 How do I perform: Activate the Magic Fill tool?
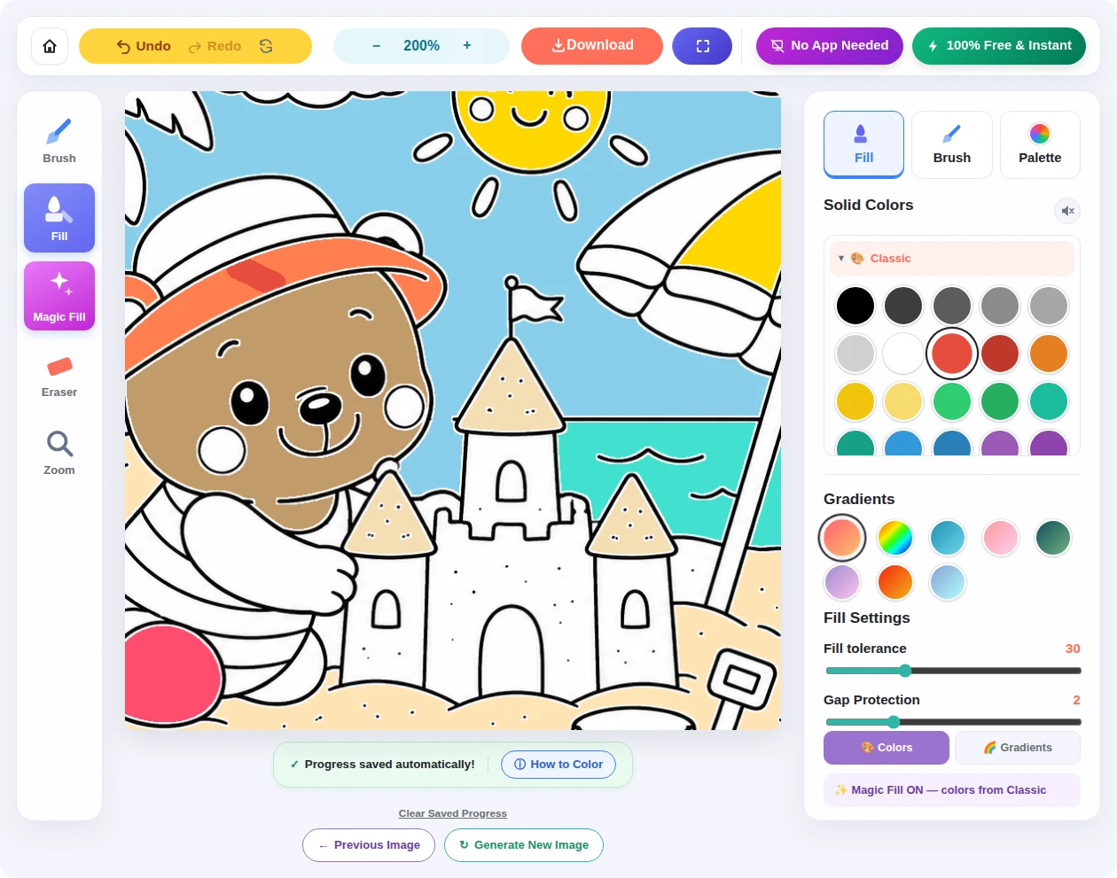coord(59,296)
